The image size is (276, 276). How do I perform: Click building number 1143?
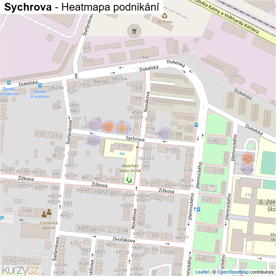[122, 146]
